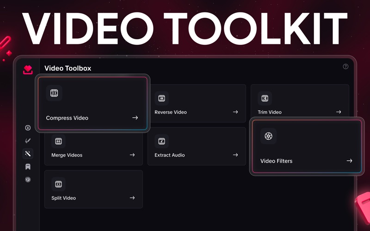Click the Video Filters aperture icon

[269, 136]
